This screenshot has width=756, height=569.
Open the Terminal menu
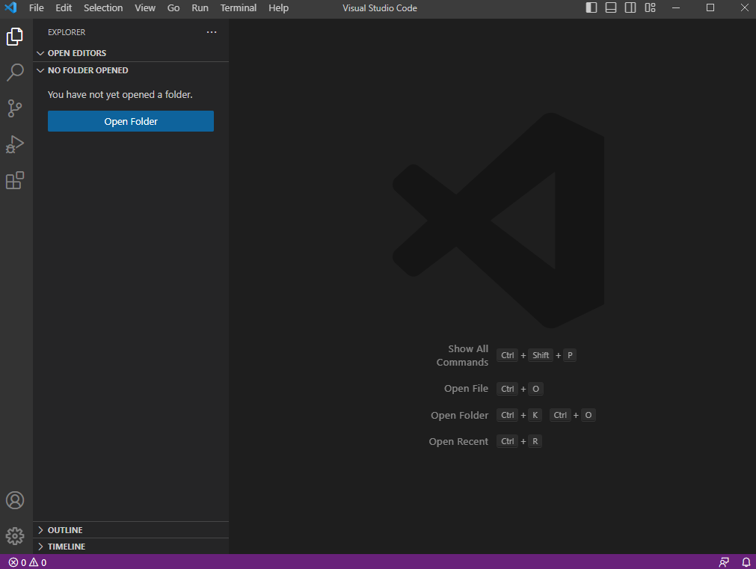point(238,8)
